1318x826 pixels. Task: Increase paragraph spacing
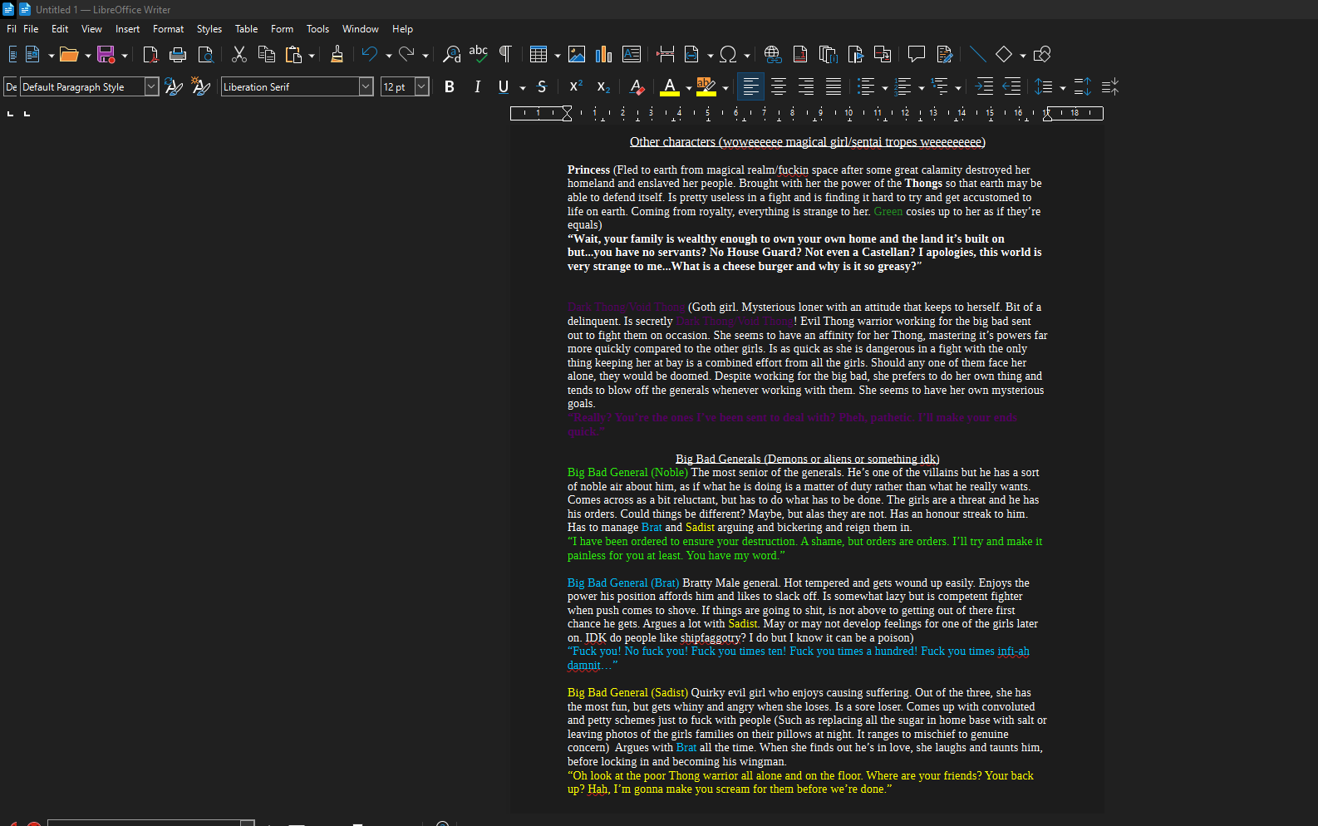(1083, 86)
